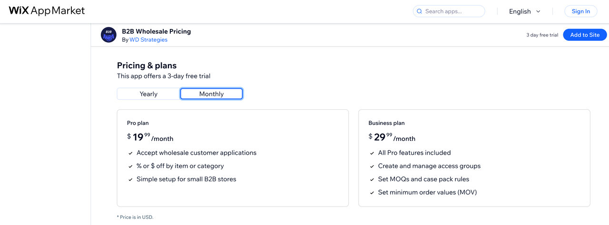Click the language dropdown chevron arrow
Image resolution: width=609 pixels, height=225 pixels.
pos(538,11)
